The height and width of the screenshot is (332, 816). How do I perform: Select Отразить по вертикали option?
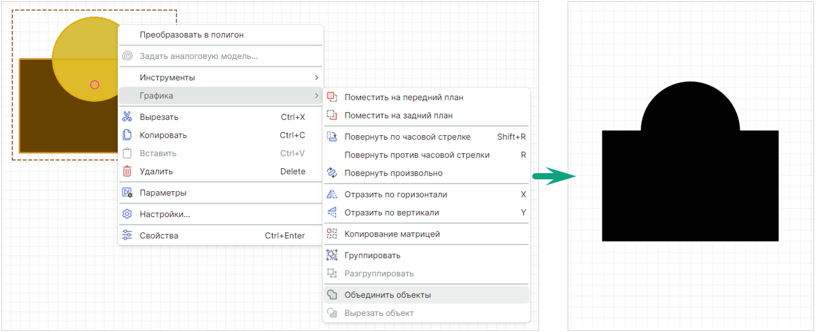point(391,212)
